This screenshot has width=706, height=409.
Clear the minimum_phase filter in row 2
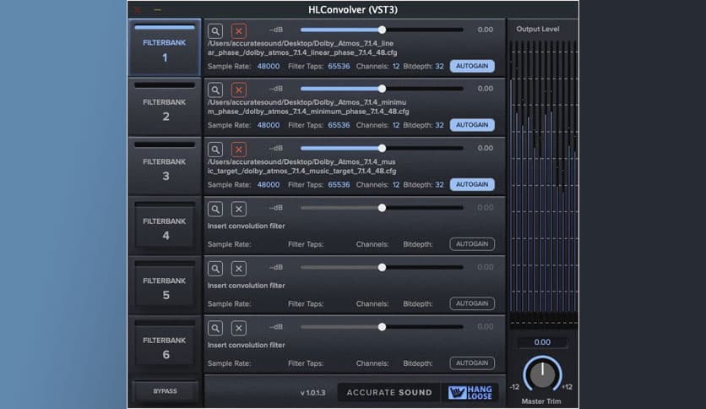tap(239, 90)
